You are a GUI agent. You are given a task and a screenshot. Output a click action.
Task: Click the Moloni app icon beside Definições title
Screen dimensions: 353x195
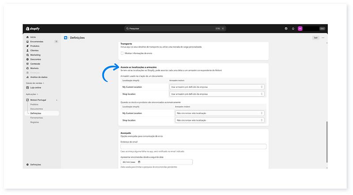(x=66, y=38)
